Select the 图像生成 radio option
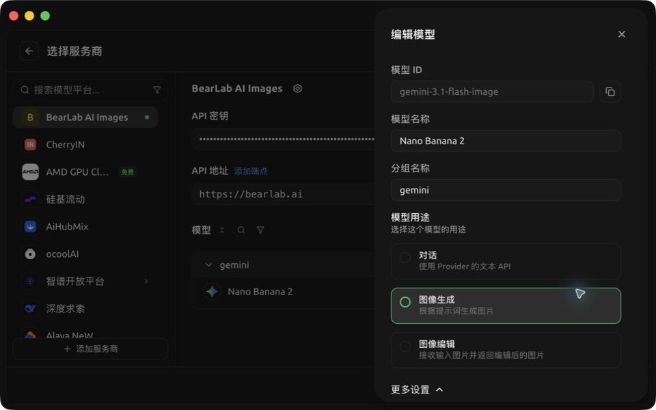 (x=405, y=302)
